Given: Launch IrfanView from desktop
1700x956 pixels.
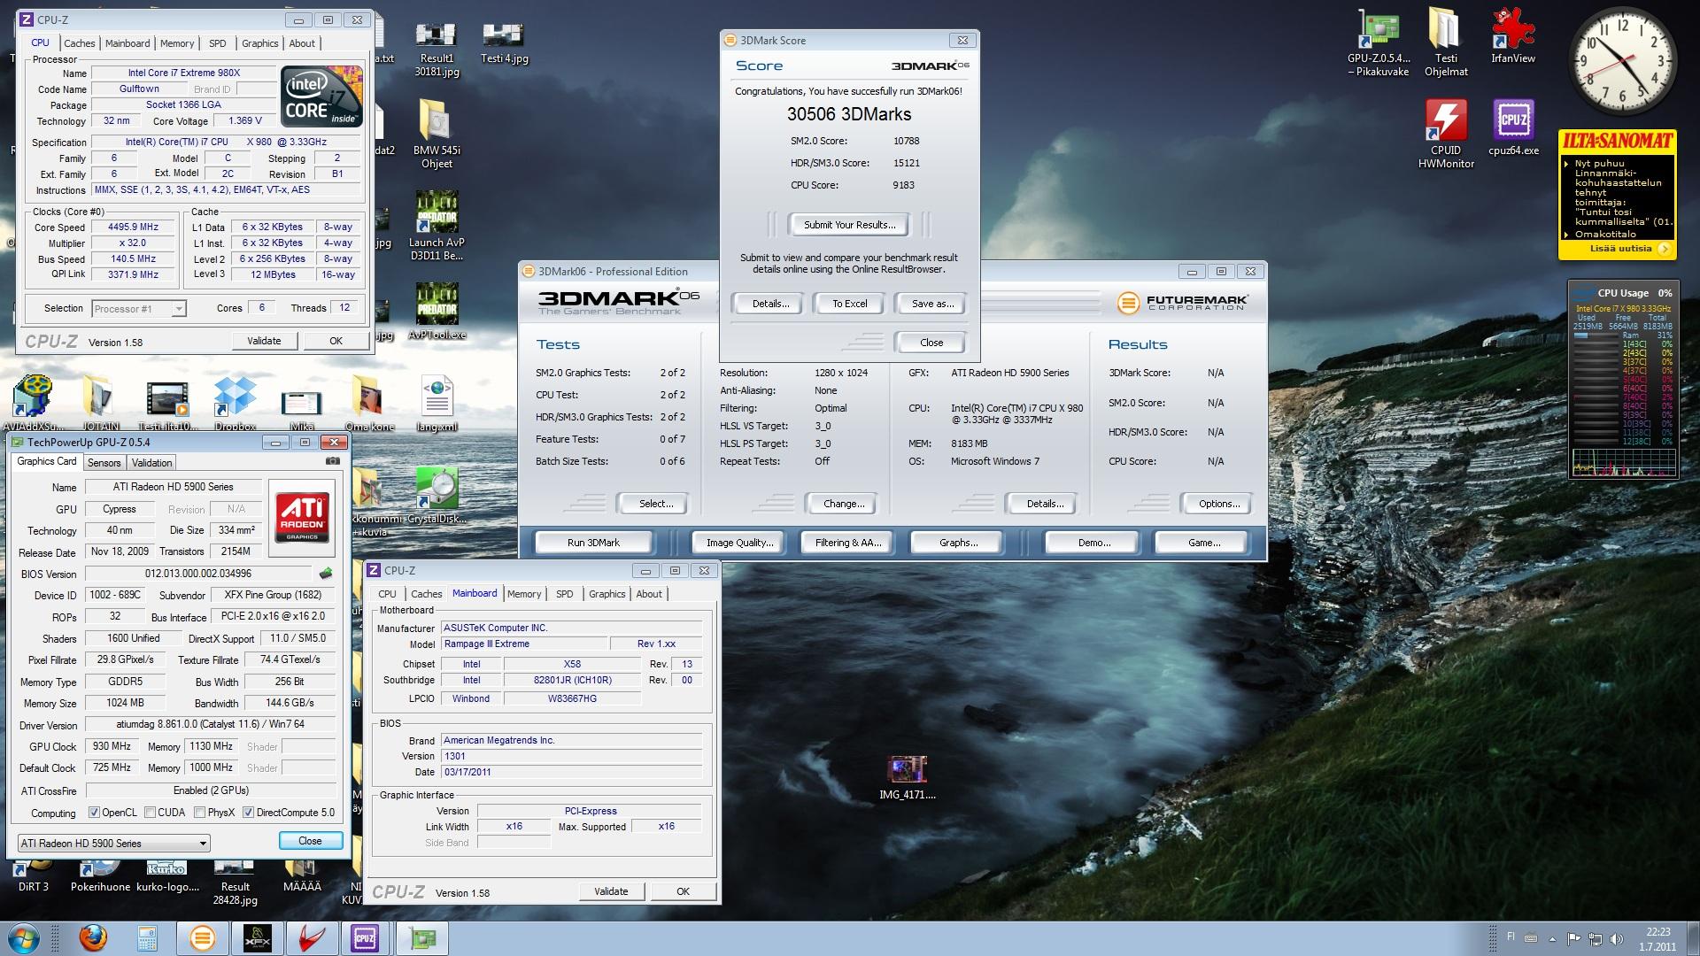Looking at the screenshot, I should [1513, 37].
